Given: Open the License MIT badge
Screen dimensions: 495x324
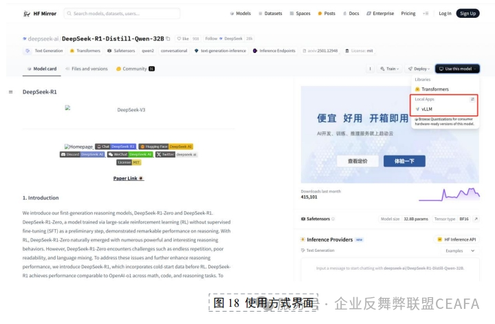Looking at the screenshot, I should (x=129, y=162).
